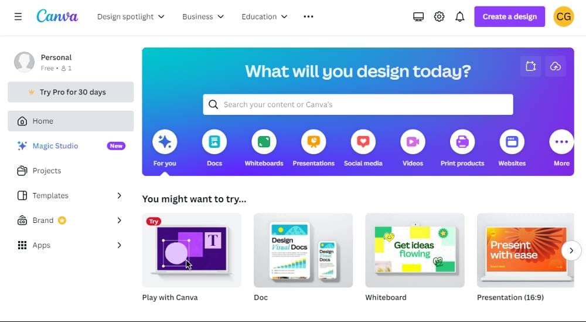Screen dimensions: 586x322
Task: Click Try Pro for 30 days
Action: pyautogui.click(x=71, y=92)
